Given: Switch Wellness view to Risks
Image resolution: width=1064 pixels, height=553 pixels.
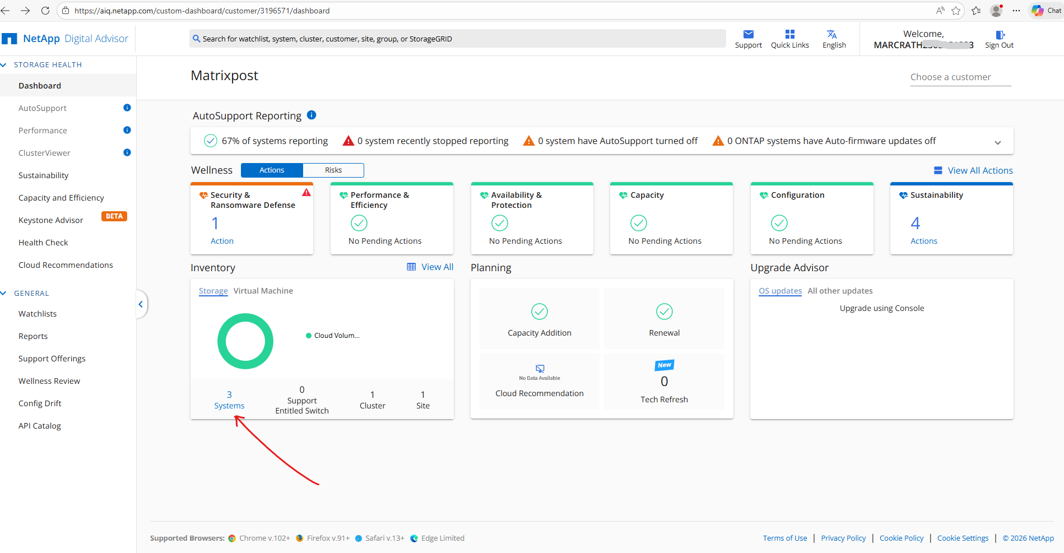Looking at the screenshot, I should [x=333, y=170].
